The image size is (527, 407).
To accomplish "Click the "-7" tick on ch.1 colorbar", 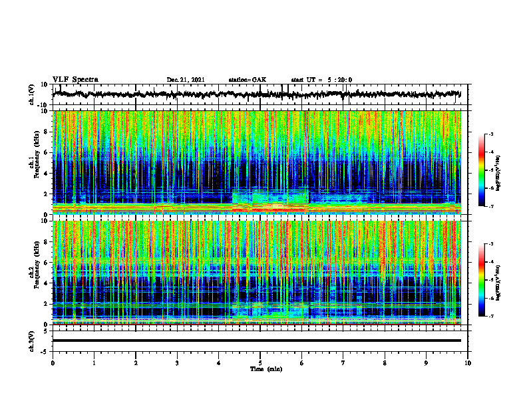I will (x=491, y=206).
